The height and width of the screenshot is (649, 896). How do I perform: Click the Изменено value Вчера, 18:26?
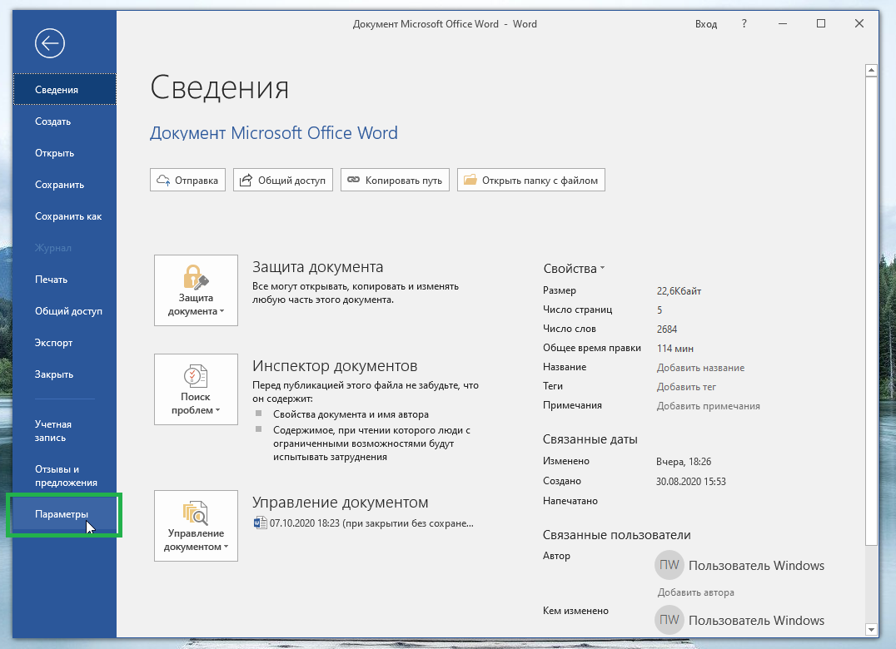tap(684, 462)
